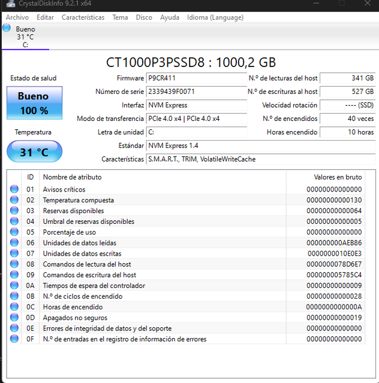Close the CrystalDiskInfo window
This screenshot has height=383, width=379.
click(x=367, y=3)
